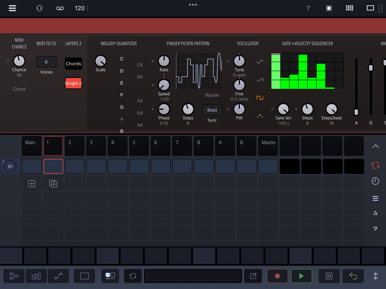
Task: Open the edit pencil note icon
Action: [x=253, y=276]
